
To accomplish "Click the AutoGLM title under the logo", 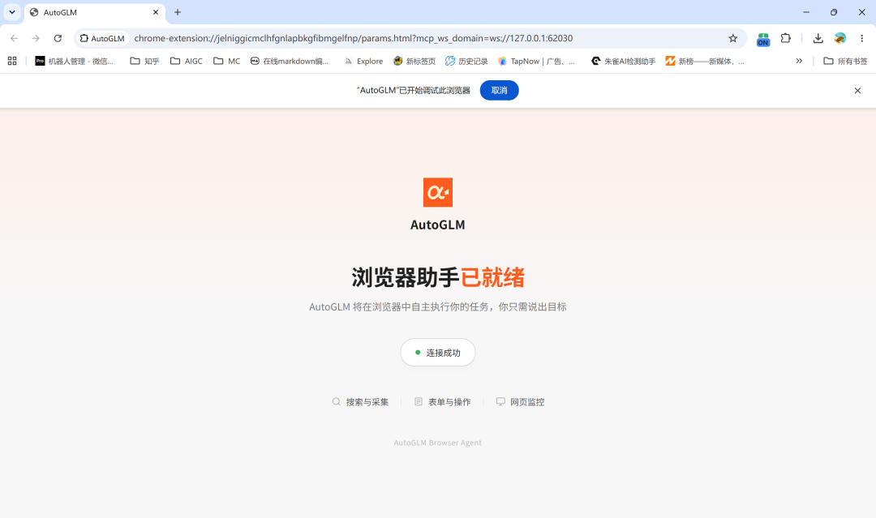I will [438, 225].
